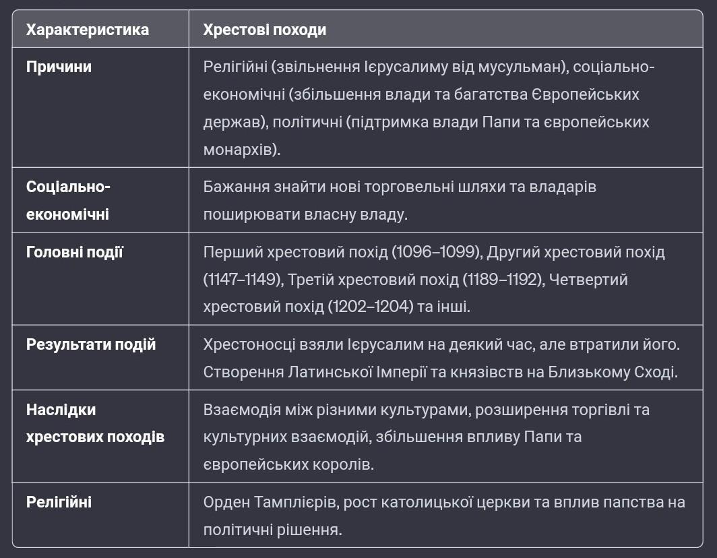Select the "Наслідки хрестових походів" row label
Viewport: 717px width, 558px height.
[x=95, y=423]
